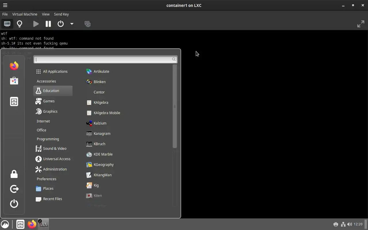The height and width of the screenshot is (230, 368).
Task: Open the manage snapshots toolbar icon
Action: point(88,24)
